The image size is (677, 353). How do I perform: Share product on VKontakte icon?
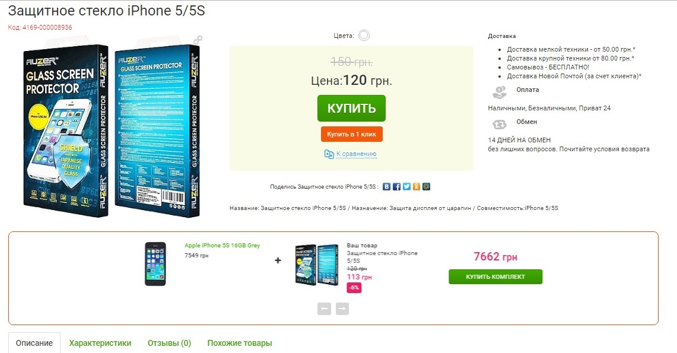[386, 186]
